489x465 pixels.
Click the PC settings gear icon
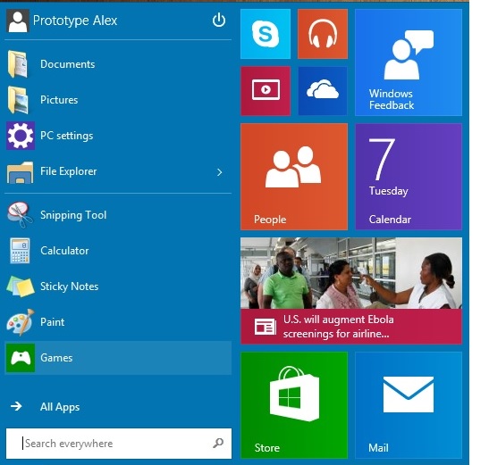(21, 136)
